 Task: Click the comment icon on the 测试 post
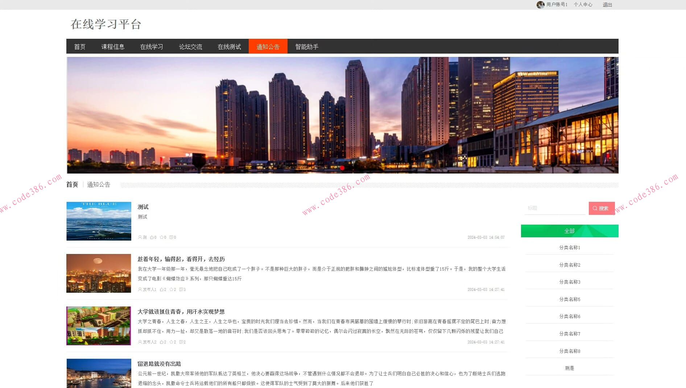pyautogui.click(x=171, y=237)
